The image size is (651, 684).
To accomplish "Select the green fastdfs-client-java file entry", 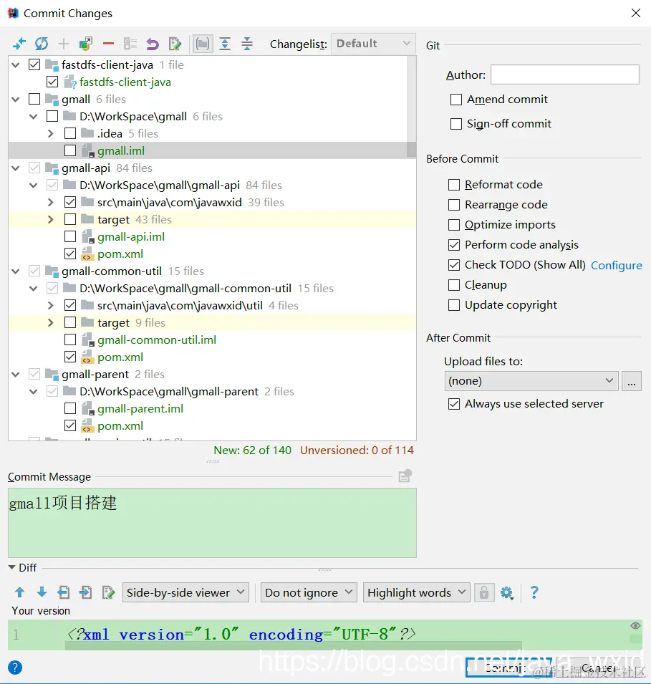I will (125, 82).
